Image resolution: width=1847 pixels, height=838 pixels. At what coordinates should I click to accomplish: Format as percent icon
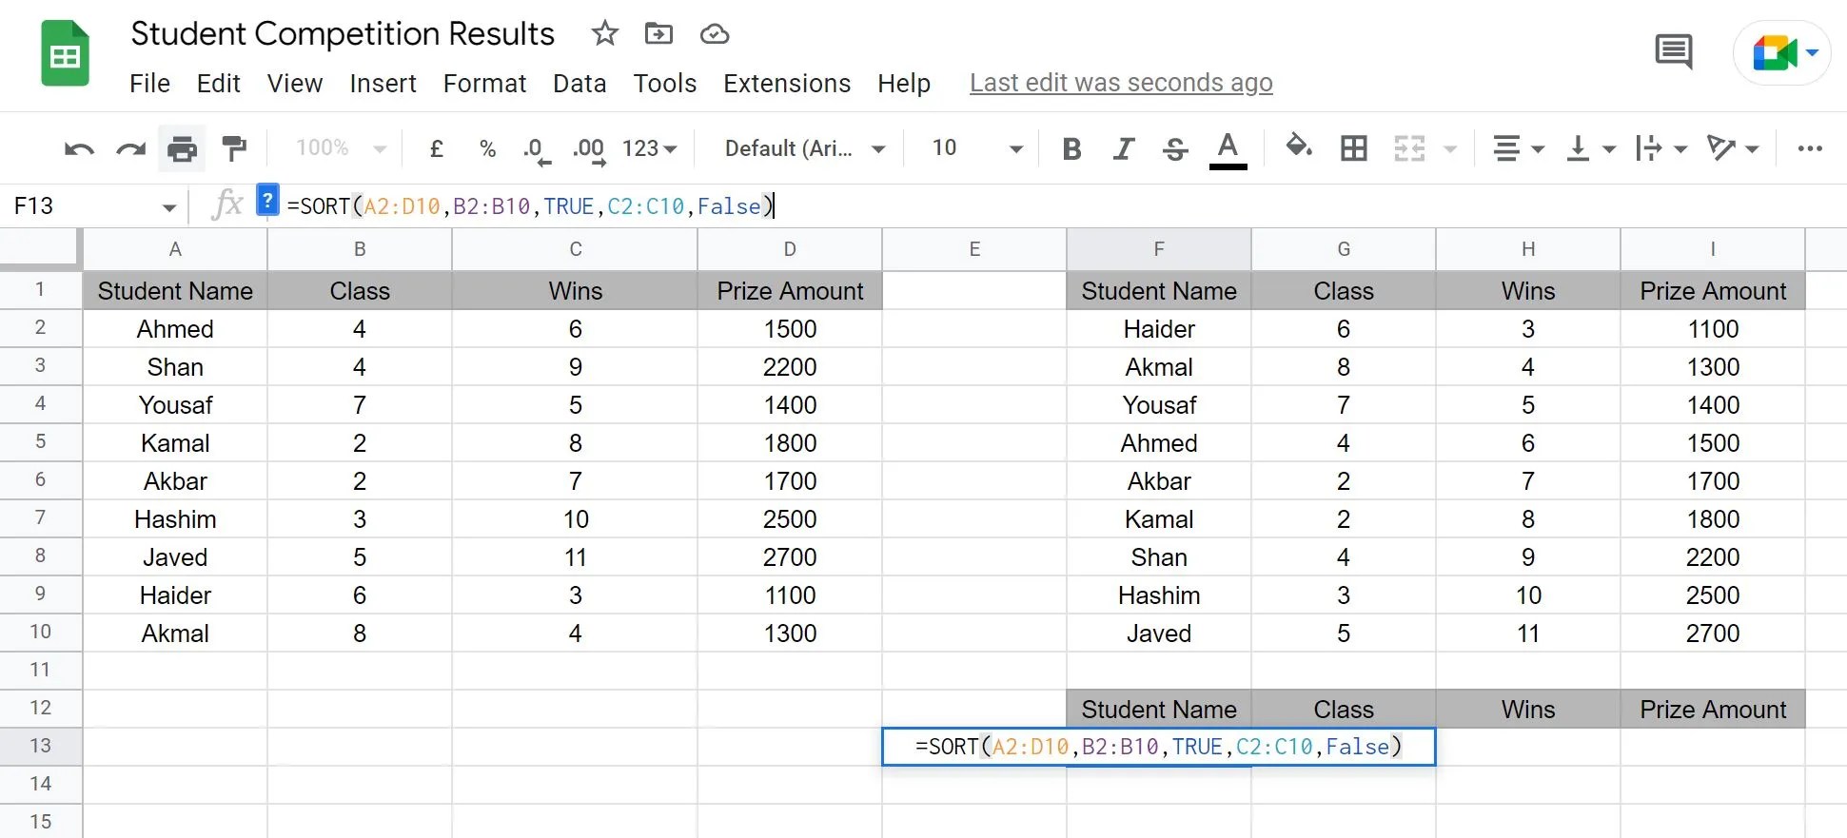click(488, 148)
